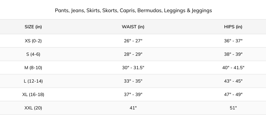Click waist value 33" - 35"
The height and width of the screenshot is (115, 266).
[x=133, y=81]
